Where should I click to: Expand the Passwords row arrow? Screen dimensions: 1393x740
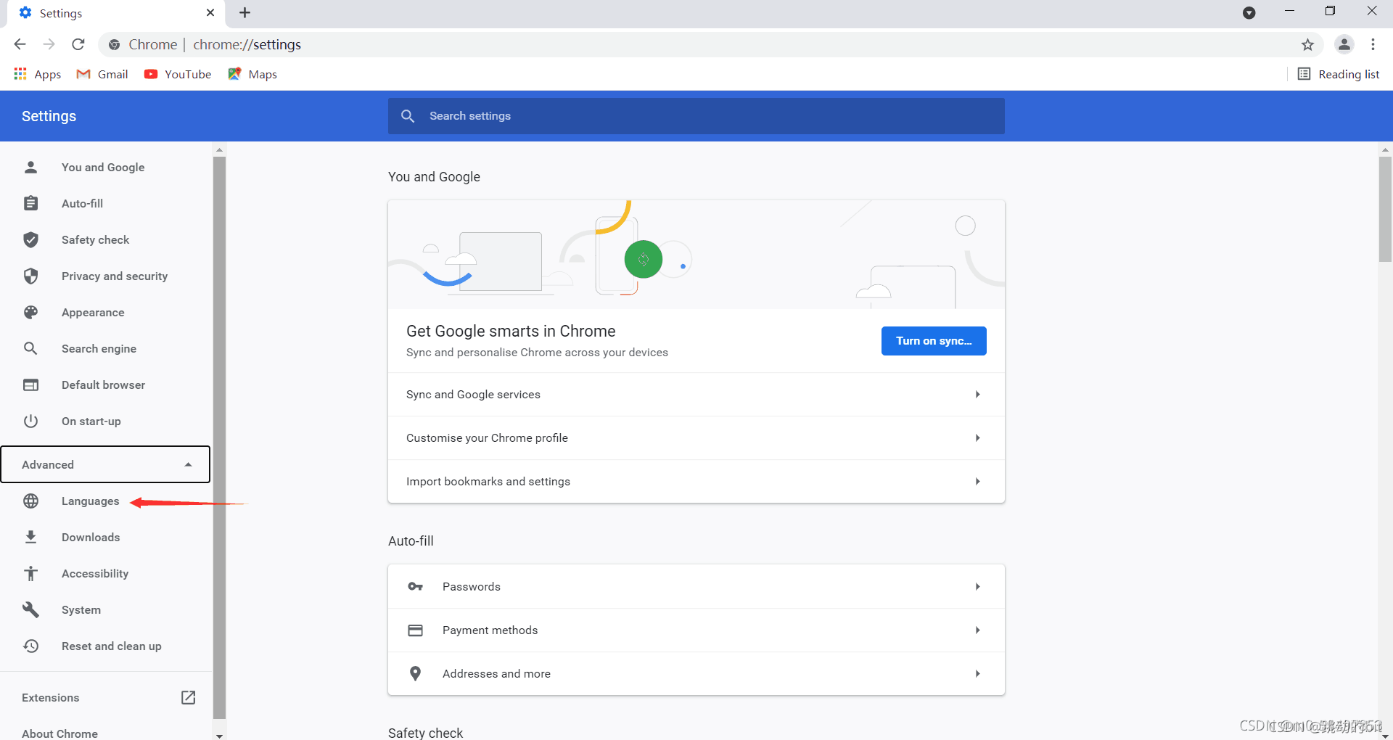tap(977, 586)
